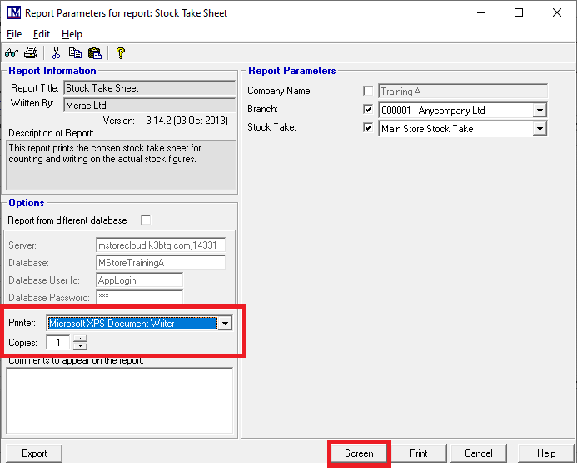The height and width of the screenshot is (470, 582).
Task: Click the Description of Report text box
Action: coord(121,165)
